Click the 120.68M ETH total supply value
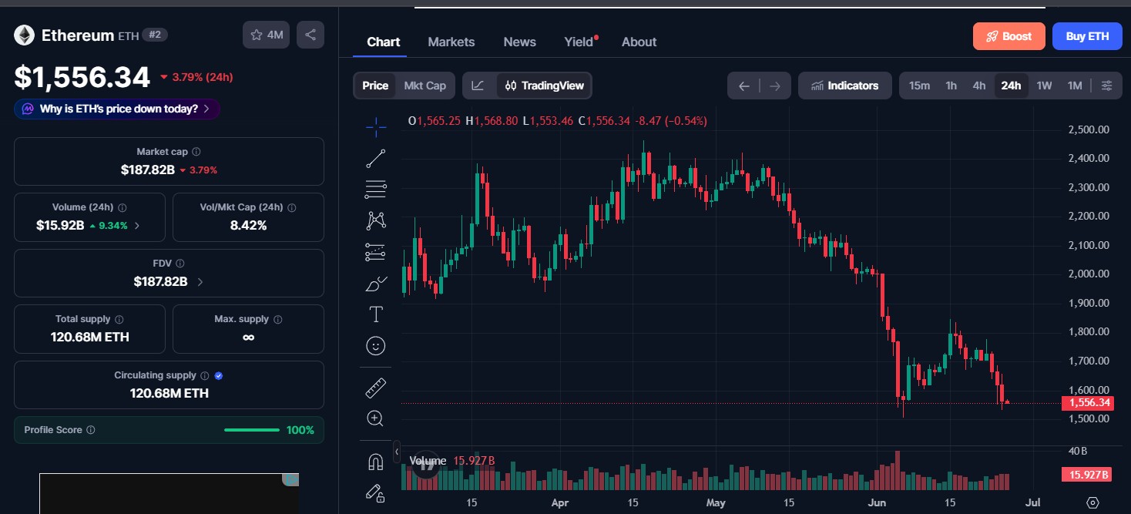This screenshot has height=514, width=1131. pyautogui.click(x=90, y=337)
